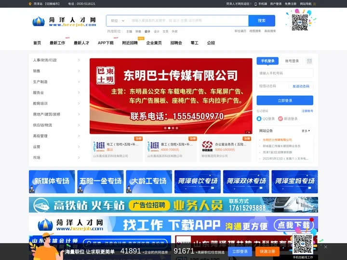Viewport: 347px width, 260px height.
Task: Open the 新媒体专场 banner
Action: click(x=52, y=182)
